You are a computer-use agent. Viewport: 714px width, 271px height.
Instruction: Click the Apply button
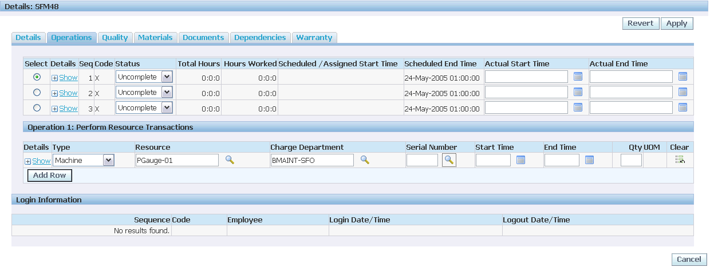pos(677,23)
